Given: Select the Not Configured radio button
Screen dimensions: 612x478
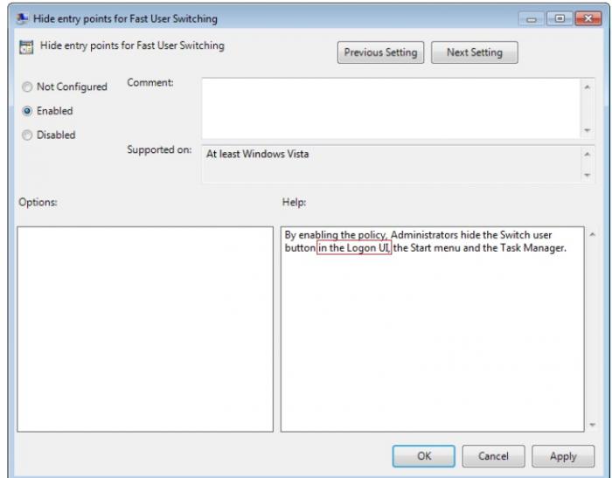Looking at the screenshot, I should (x=26, y=87).
